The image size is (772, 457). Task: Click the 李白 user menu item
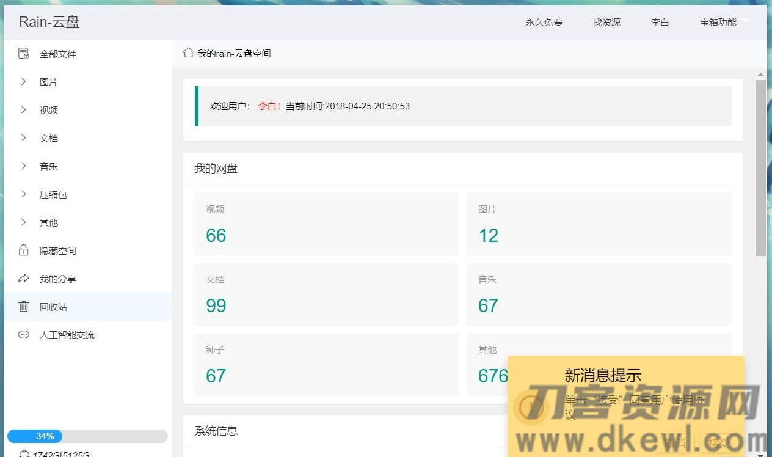point(660,23)
